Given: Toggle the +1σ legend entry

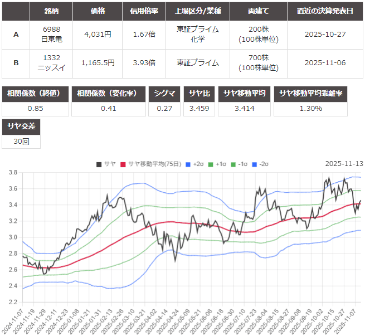Looking at the screenshot, I should tap(211, 164).
